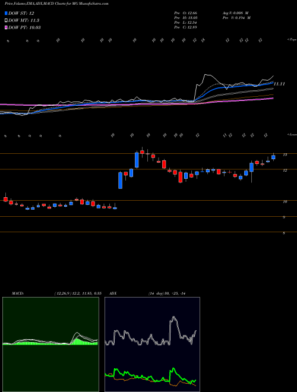Image resolution: width=297 pixels, height=392 pixels.
Task: Click the tall blue gap-up candle near 11-12
Action: pos(120,180)
